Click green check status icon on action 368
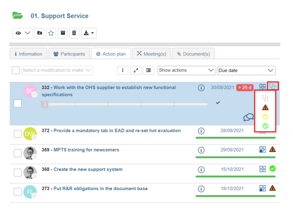The image size is (293, 216). 272,169
